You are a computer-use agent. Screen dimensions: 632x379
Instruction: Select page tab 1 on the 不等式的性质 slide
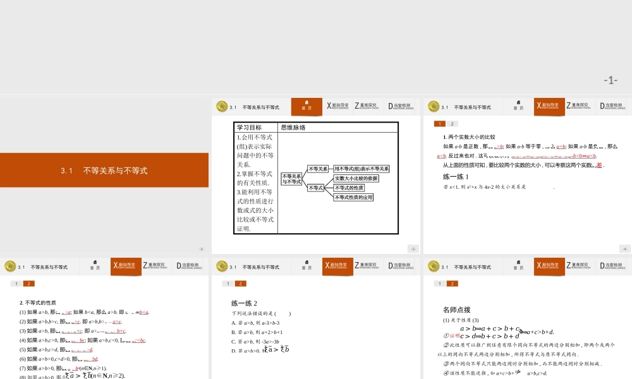point(17,284)
